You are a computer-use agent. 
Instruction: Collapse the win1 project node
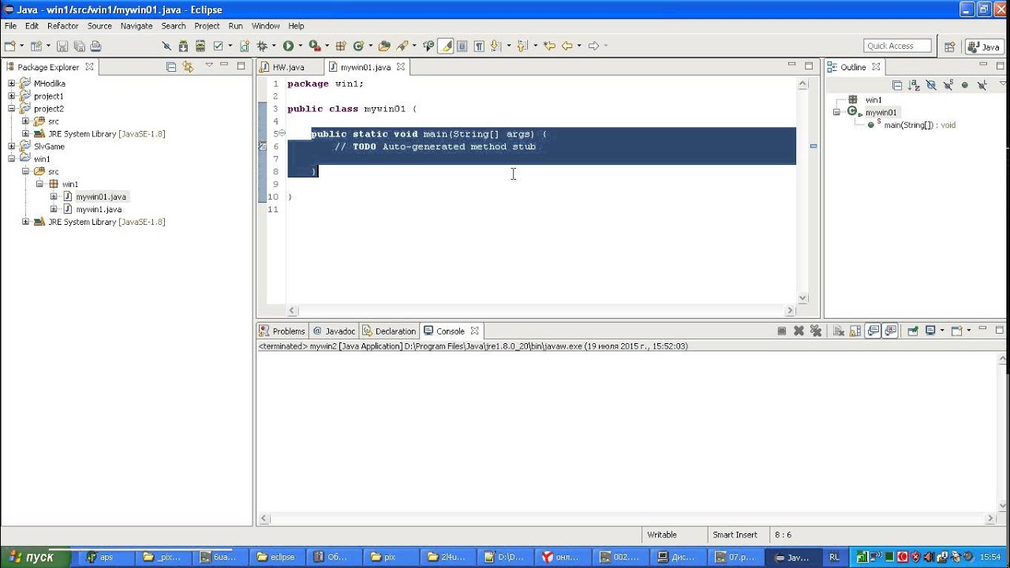click(12, 159)
